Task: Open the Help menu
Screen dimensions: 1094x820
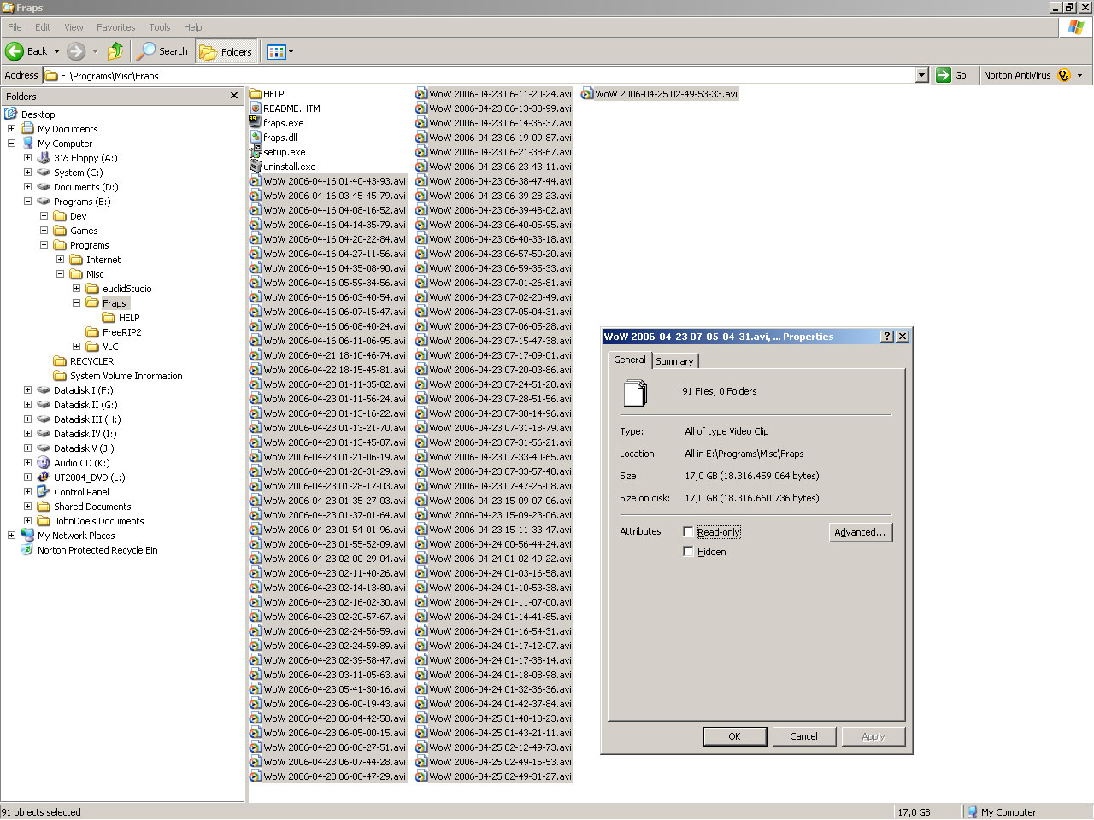Action: (193, 27)
